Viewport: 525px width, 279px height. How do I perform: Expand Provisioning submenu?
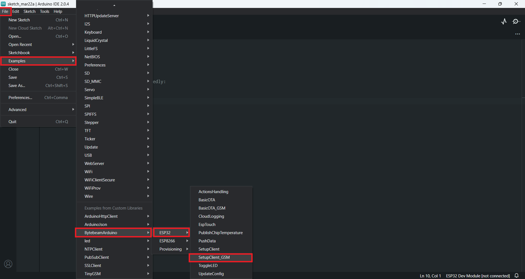click(x=171, y=249)
